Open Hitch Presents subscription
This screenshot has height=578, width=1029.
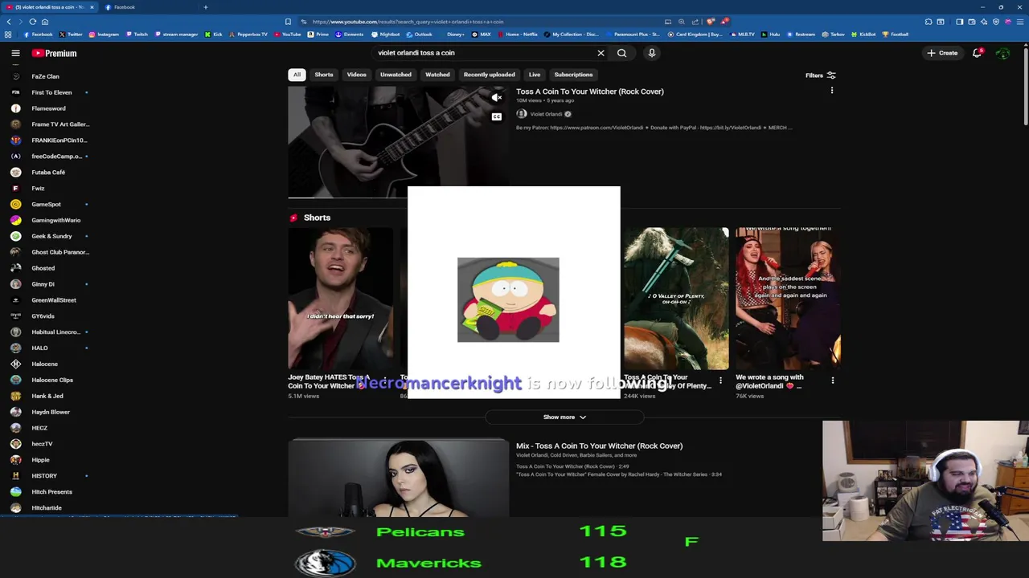[x=51, y=492]
